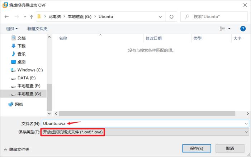Image resolution: width=251 pixels, height=157 pixels.
Task: Close the export OVF dialog
Action: [245, 5]
